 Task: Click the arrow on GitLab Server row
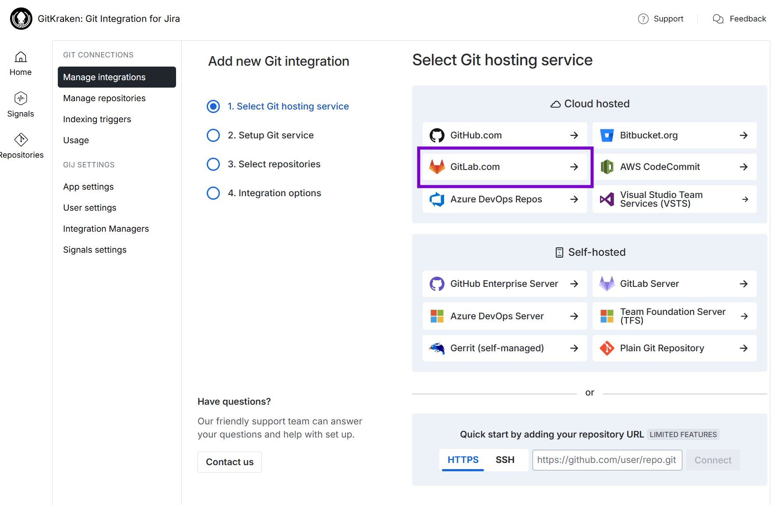744,284
